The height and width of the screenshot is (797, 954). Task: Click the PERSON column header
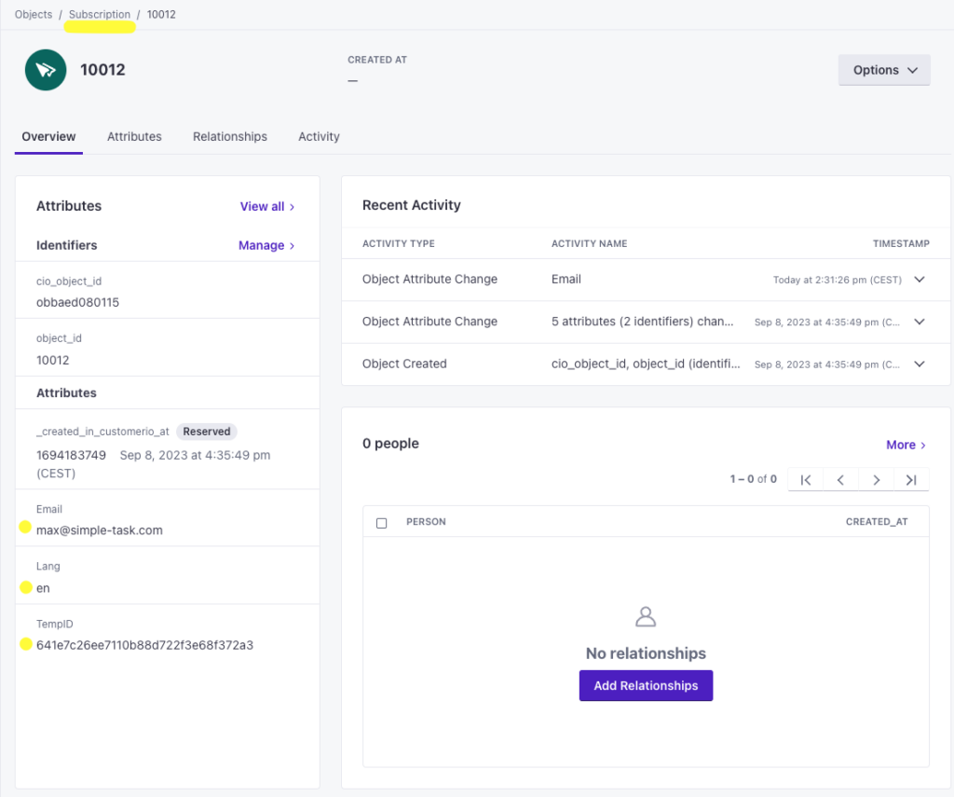pos(426,522)
